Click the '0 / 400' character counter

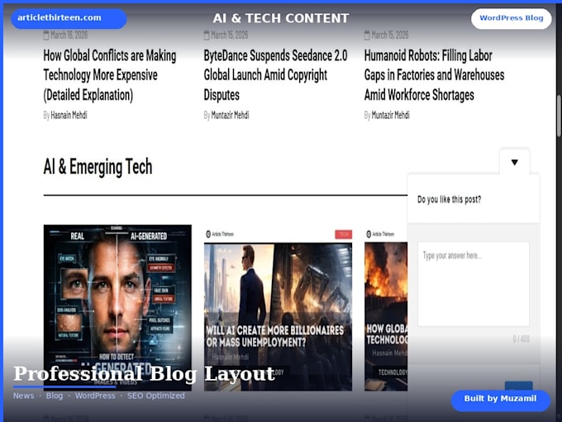pos(521,338)
